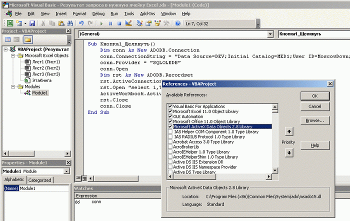Viewport: 350px width, 221px height.
Task: Click View Code icon in Project panel
Action: tap(8, 39)
